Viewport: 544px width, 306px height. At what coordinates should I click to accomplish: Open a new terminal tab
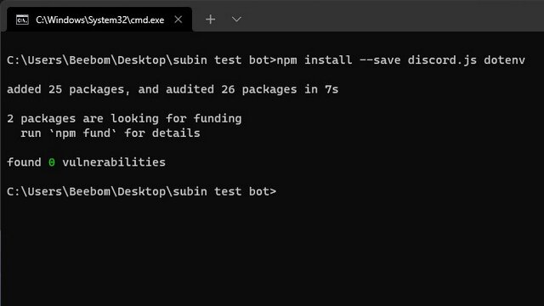tap(210, 20)
